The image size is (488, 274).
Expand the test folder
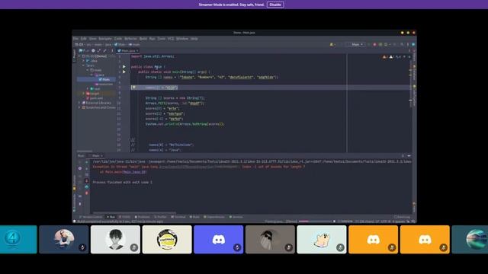pyautogui.click(x=88, y=89)
